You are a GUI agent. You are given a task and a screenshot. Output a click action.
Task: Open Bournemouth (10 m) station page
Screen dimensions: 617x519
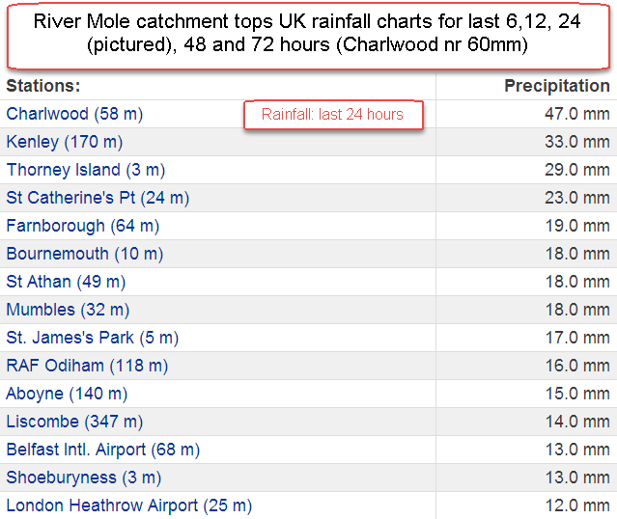click(85, 254)
